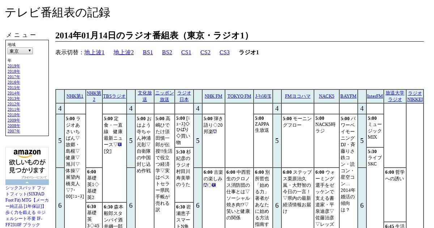Click the 5:00 ZAPPA 生放送 program cell
The width and height of the screenshot is (434, 228).
263,141
